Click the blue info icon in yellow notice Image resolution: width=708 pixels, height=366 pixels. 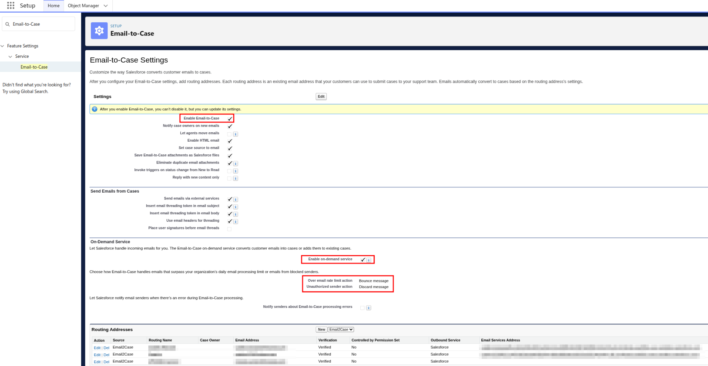[94, 109]
